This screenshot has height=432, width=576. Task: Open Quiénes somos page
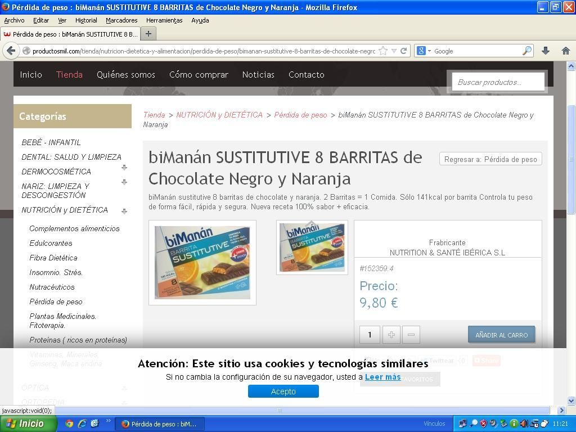coord(126,75)
